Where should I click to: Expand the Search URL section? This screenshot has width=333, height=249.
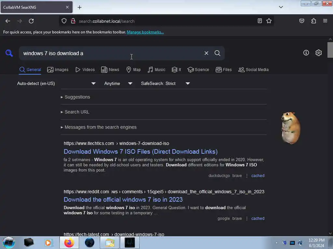pos(75,112)
